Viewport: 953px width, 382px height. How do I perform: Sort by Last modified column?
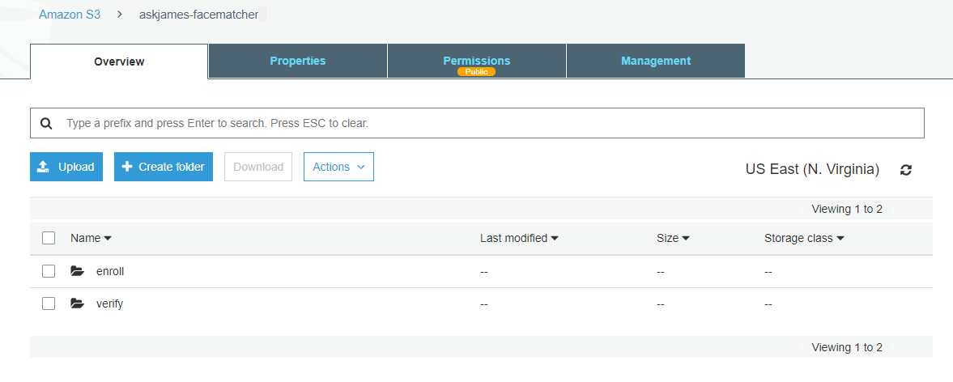519,238
